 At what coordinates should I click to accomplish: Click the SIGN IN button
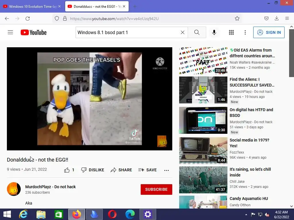(x=269, y=32)
